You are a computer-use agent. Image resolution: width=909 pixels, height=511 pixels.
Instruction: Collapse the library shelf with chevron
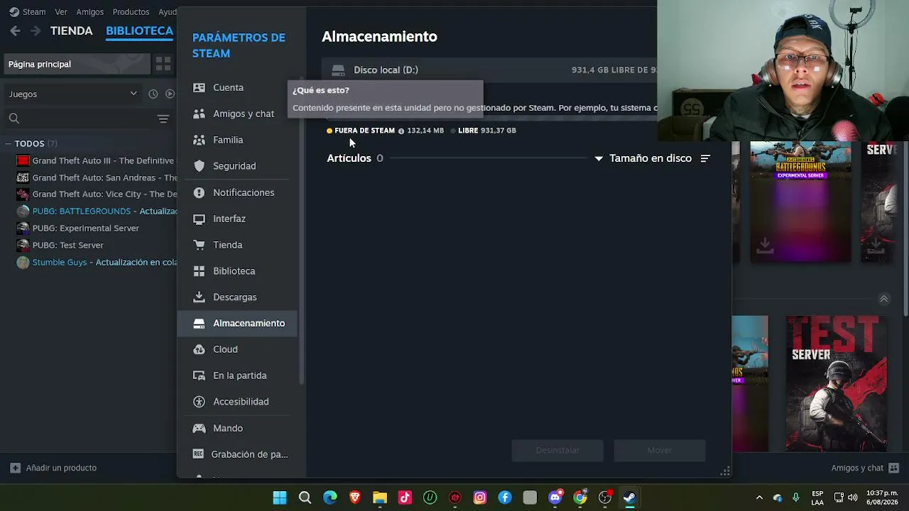coord(884,300)
